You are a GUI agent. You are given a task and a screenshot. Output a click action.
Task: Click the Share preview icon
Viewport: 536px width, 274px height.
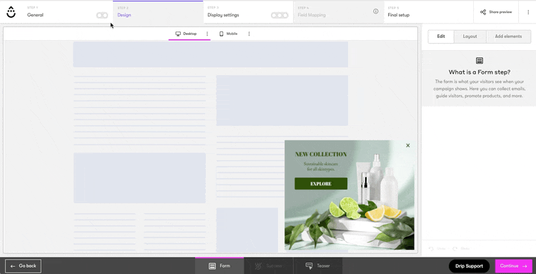pyautogui.click(x=483, y=12)
